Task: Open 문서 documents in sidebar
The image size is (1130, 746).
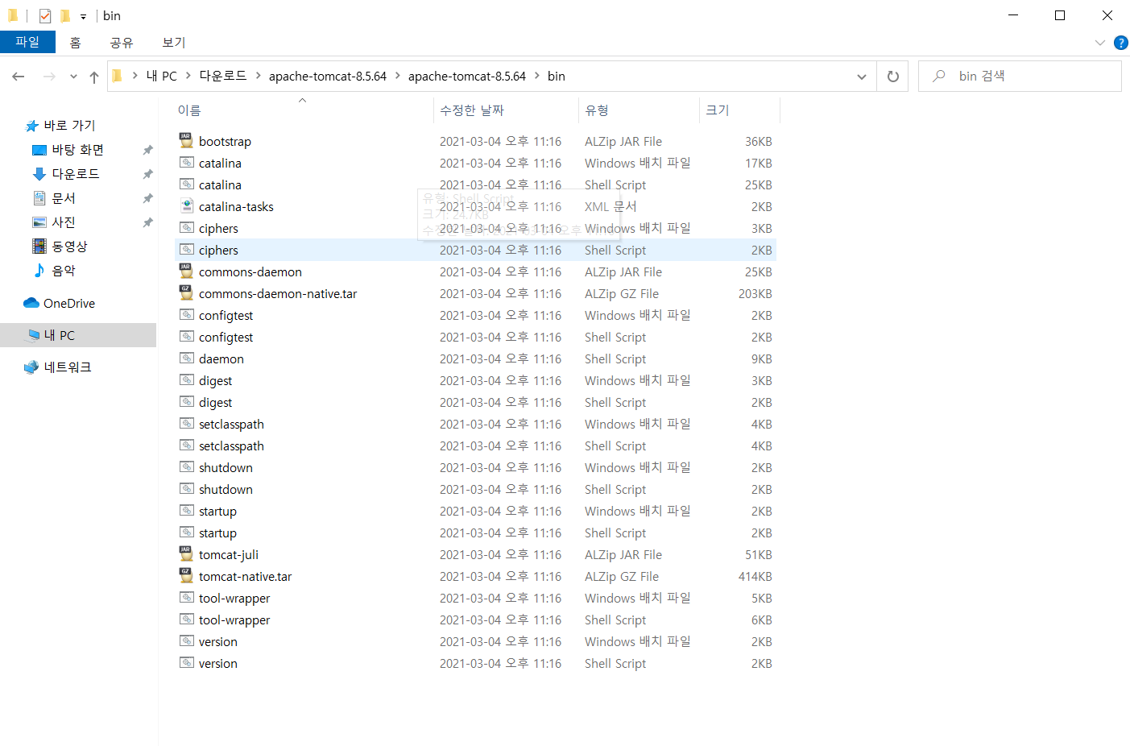Action: (x=54, y=198)
